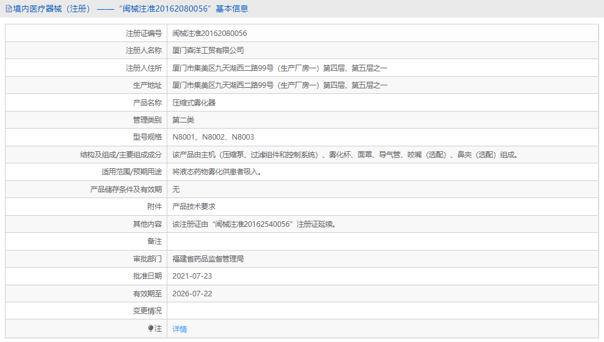Click the 注册证编号 label

click(144, 34)
